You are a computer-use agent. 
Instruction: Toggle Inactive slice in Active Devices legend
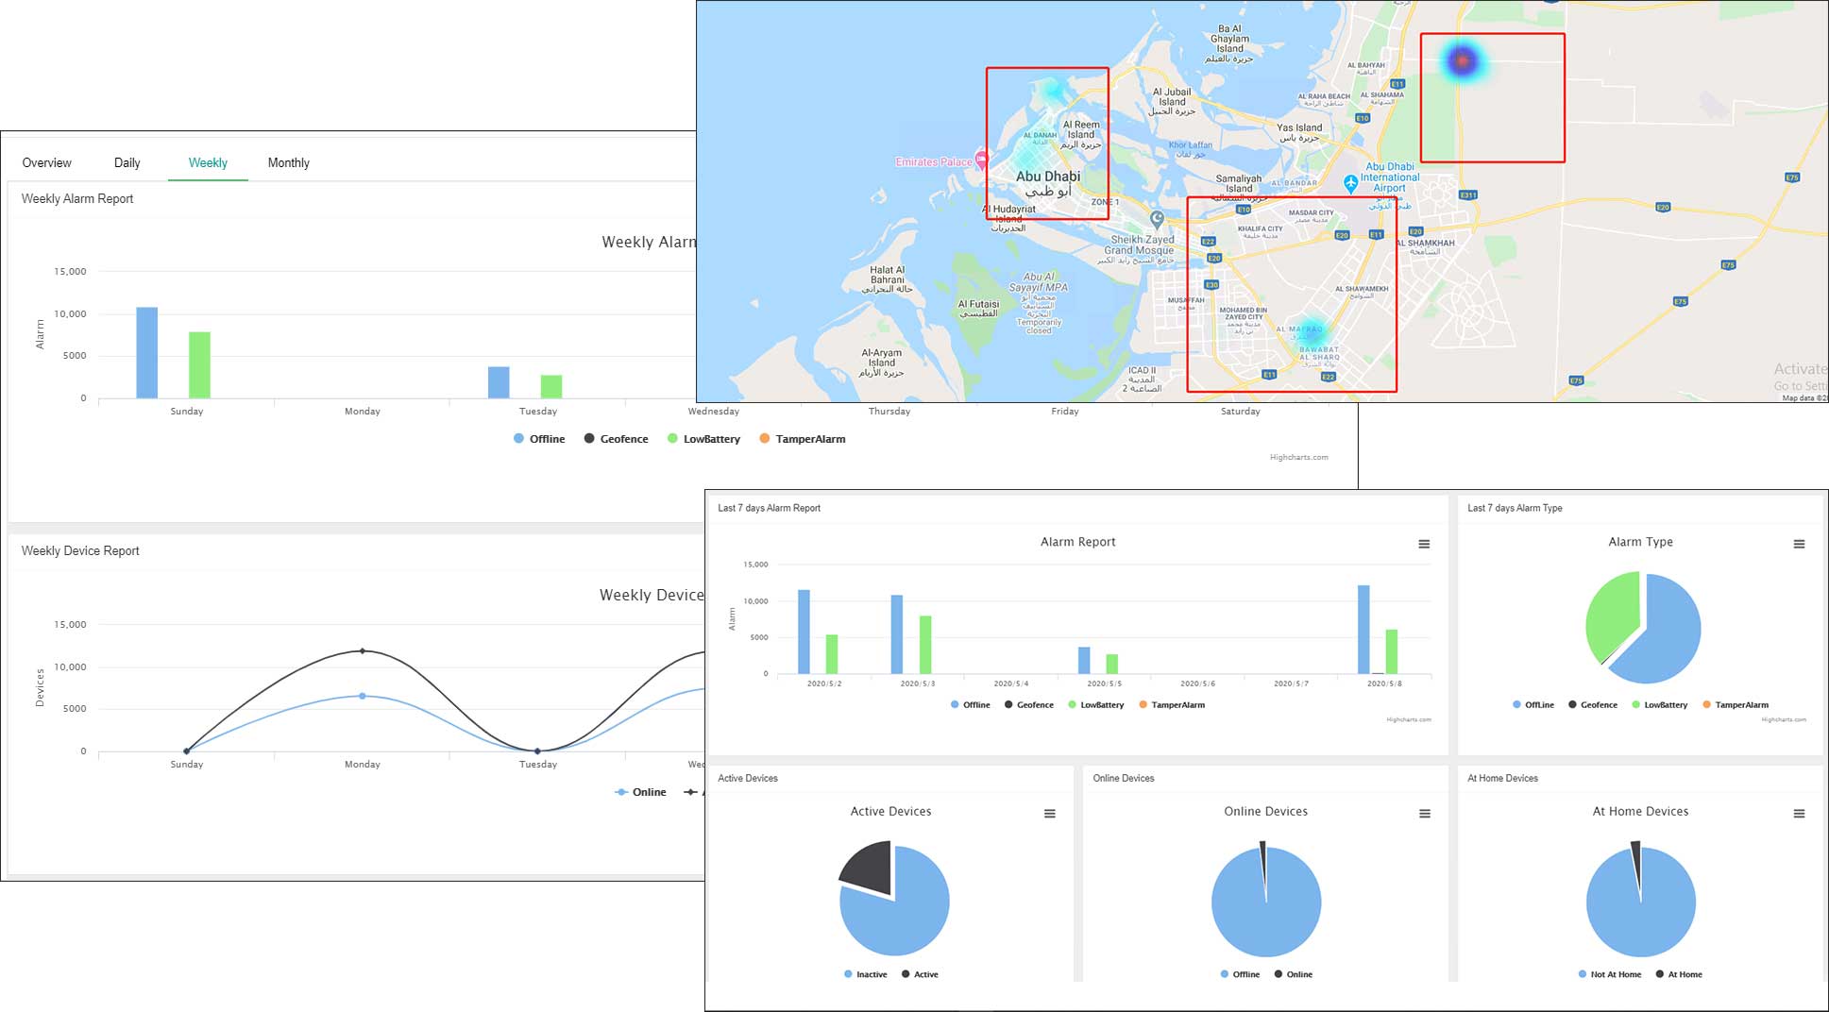(866, 974)
